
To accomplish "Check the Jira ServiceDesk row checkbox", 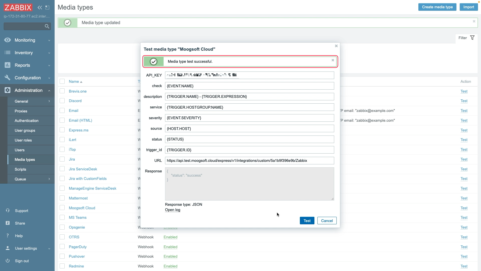I will [62, 169].
